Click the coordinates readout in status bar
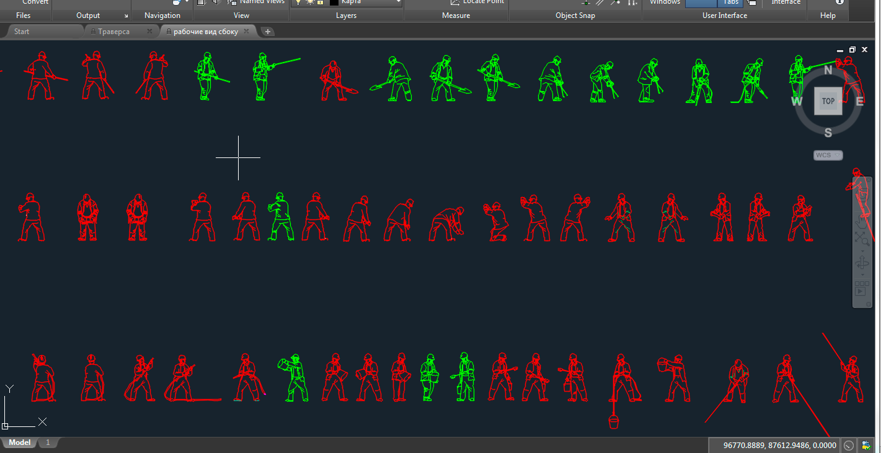 (775, 445)
